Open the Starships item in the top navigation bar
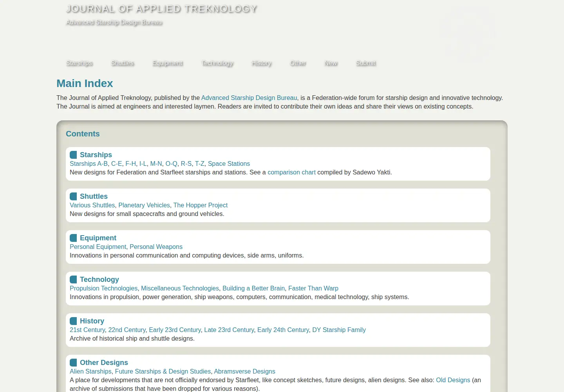This screenshot has height=392, width=564. [79, 63]
